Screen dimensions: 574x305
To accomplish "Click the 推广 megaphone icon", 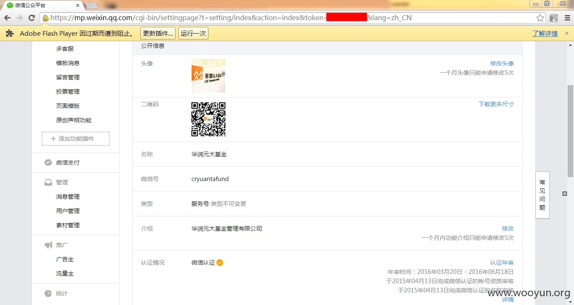I will 48,245.
